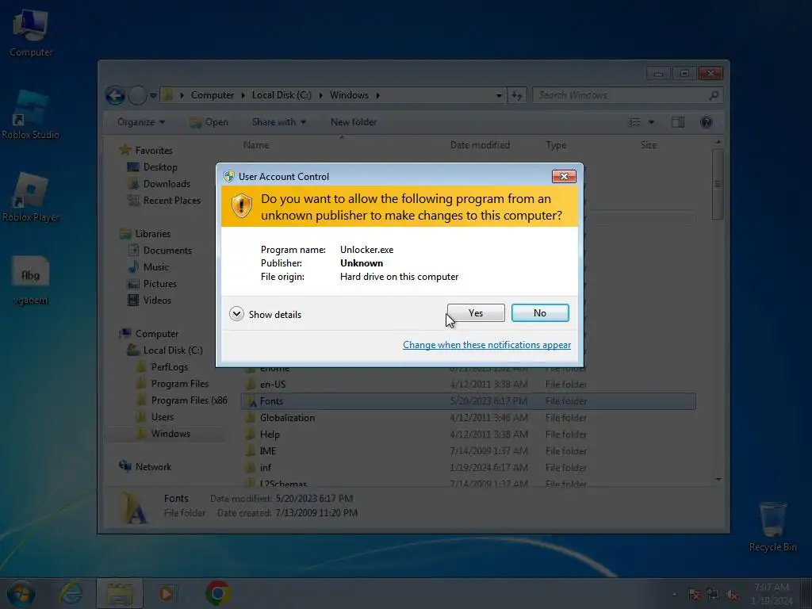Select the en-US folder row
Viewport: 812px width, 609px height.
coord(468,385)
